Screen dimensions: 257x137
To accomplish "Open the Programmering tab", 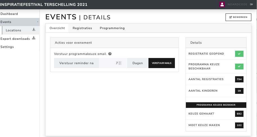I will (112, 28).
